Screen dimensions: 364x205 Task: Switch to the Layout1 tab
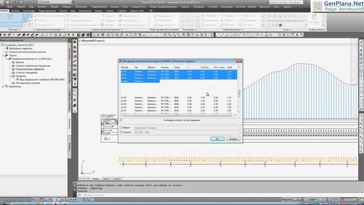tap(106, 178)
